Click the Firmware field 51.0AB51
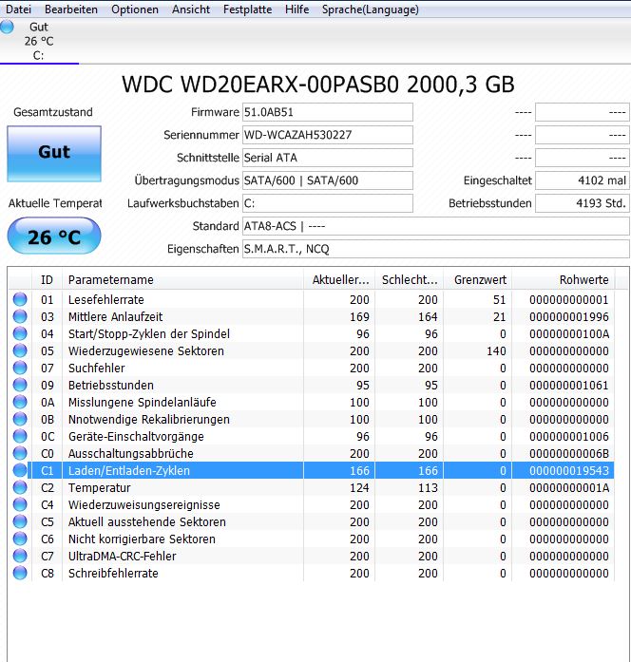This screenshot has width=631, height=662. (x=327, y=112)
